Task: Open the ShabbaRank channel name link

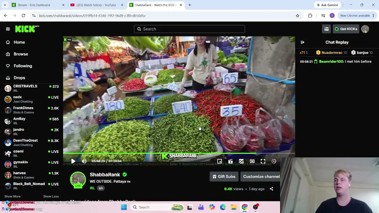Action: pos(105,175)
